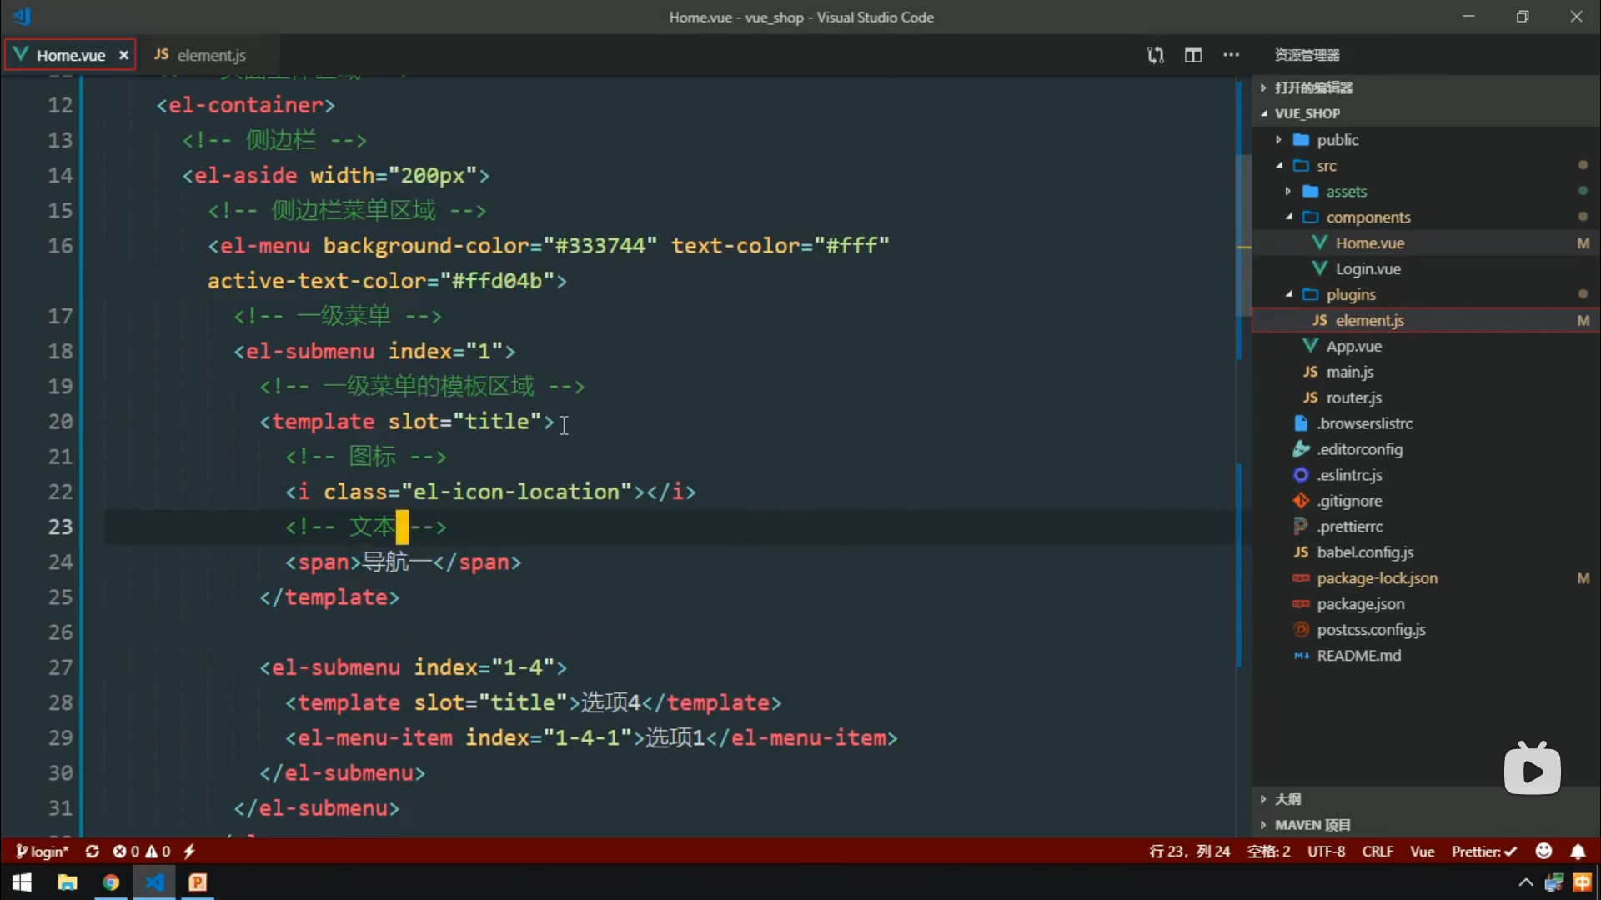Open package-lock.json file

click(x=1426, y=579)
